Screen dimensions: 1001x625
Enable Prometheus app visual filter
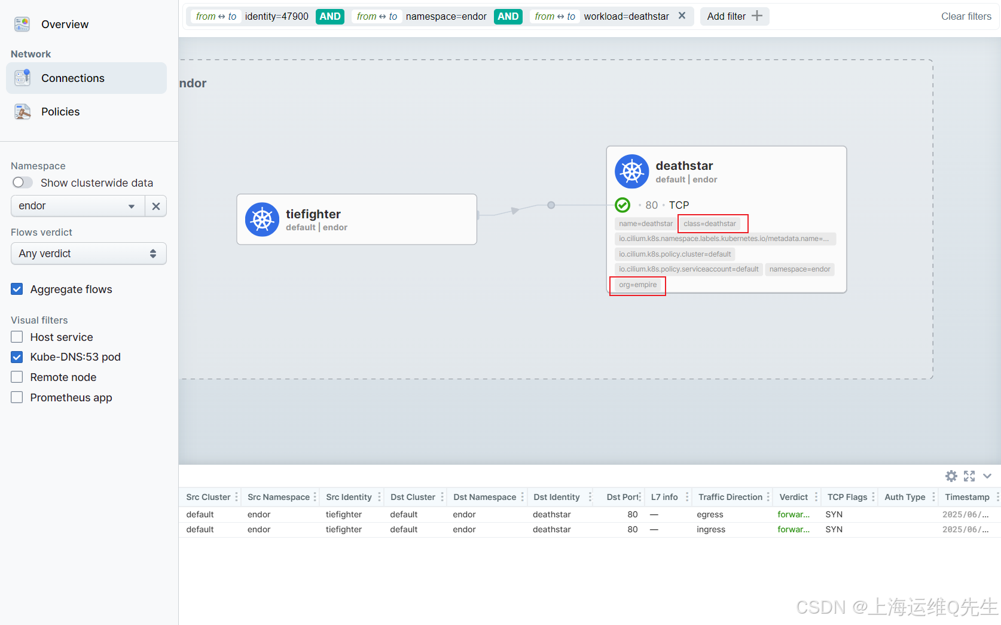17,398
